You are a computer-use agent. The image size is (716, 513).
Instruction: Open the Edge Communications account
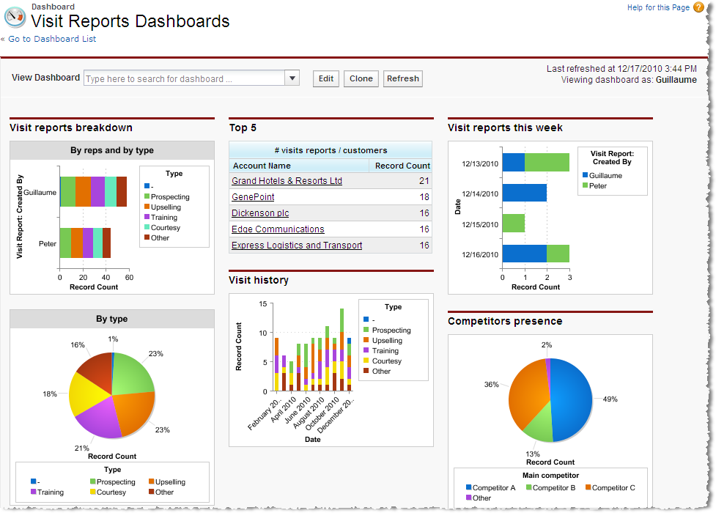coord(278,229)
